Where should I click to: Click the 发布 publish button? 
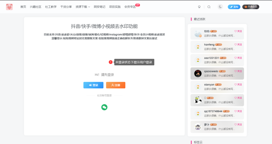pos(234,7)
